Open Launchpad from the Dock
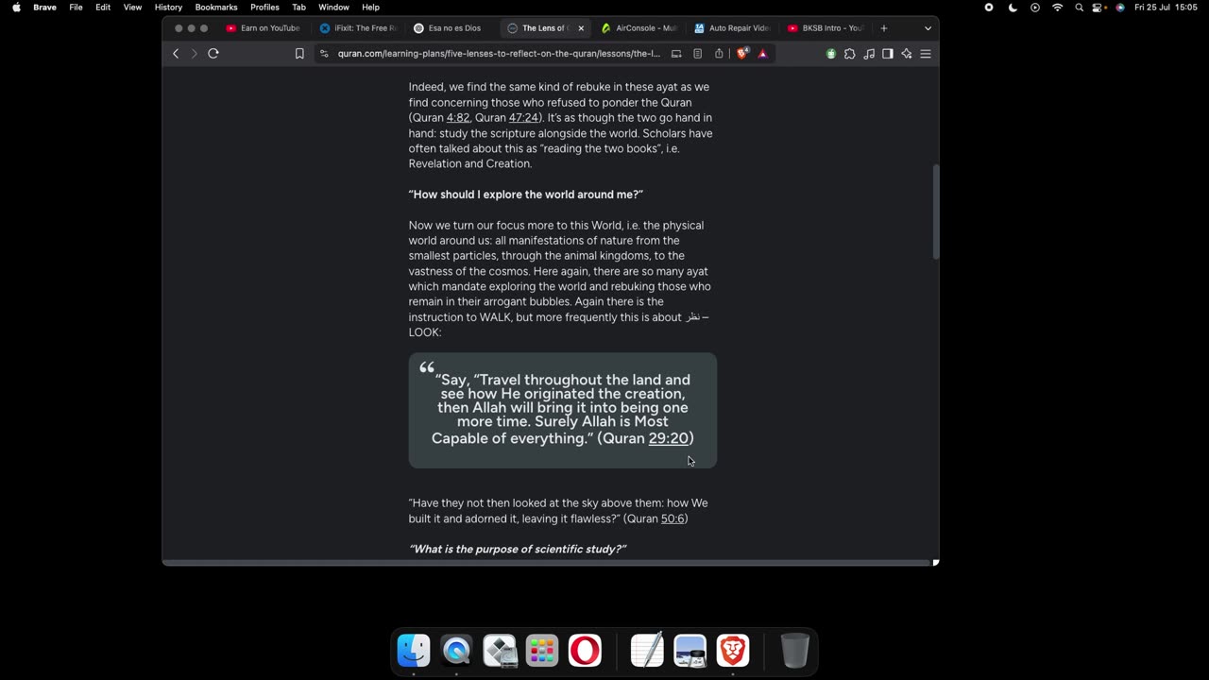 click(x=542, y=651)
